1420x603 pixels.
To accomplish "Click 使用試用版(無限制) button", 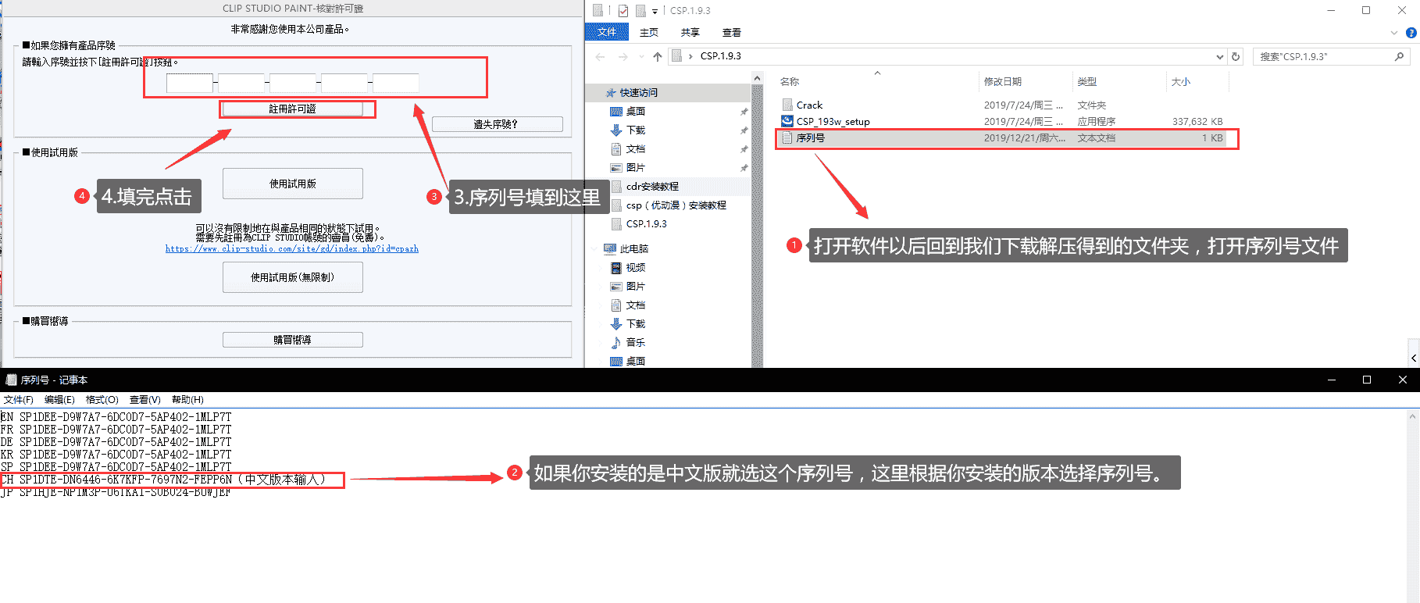I will click(x=293, y=277).
